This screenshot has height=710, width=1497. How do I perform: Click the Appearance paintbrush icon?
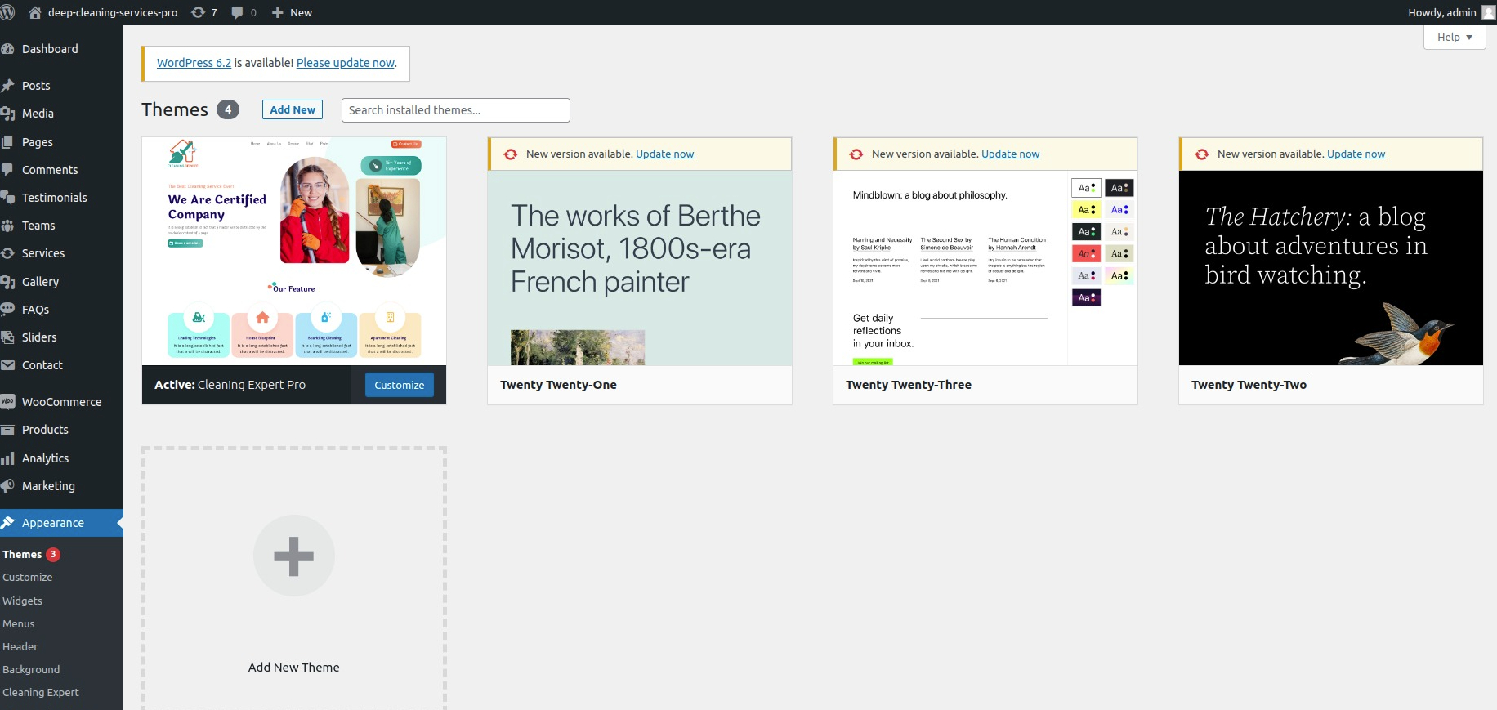click(x=7, y=523)
